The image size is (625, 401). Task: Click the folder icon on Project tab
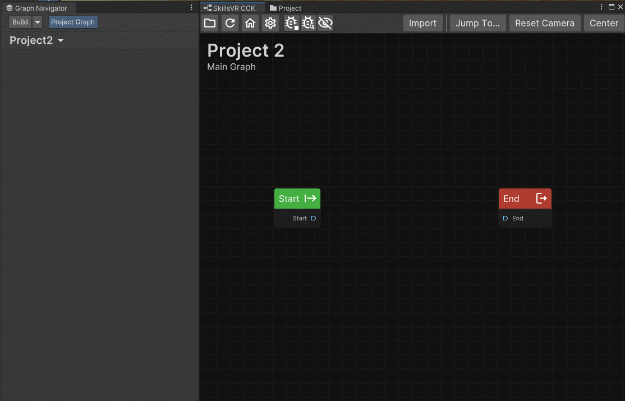pos(273,8)
